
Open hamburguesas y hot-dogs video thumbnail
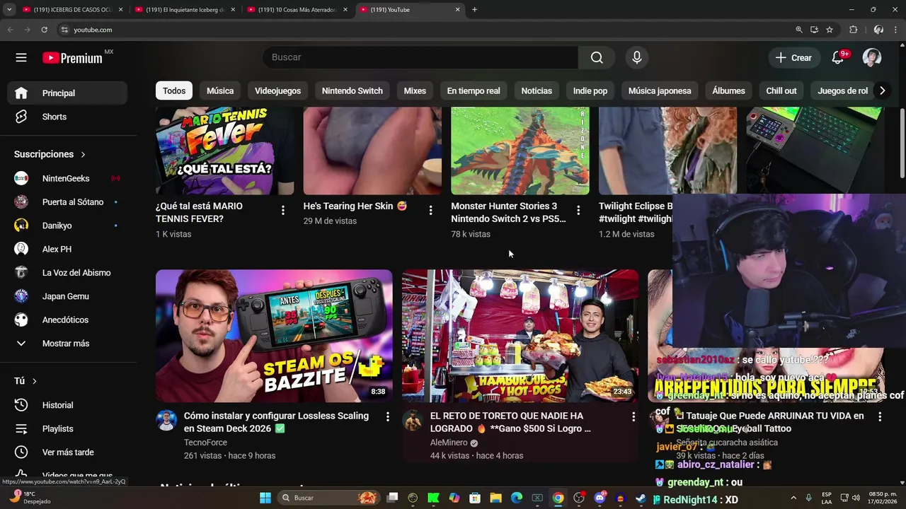520,336
